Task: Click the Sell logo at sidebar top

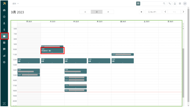Action: [4, 4]
